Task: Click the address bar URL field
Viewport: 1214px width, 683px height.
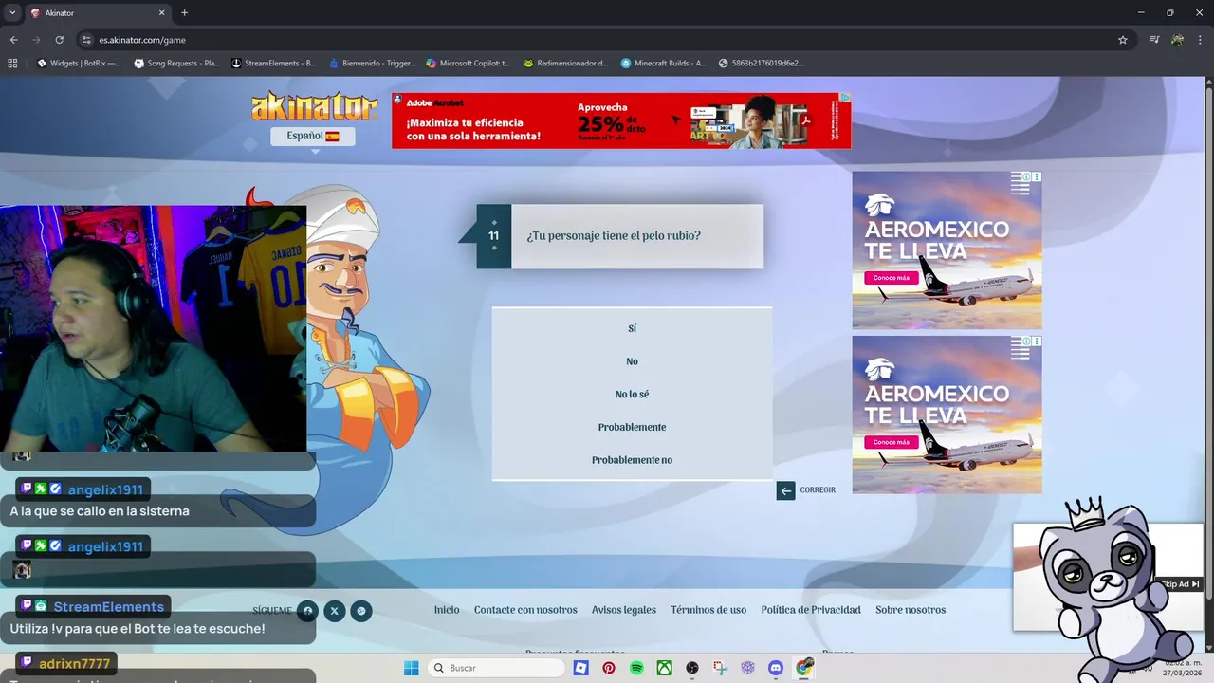Action: coord(598,40)
